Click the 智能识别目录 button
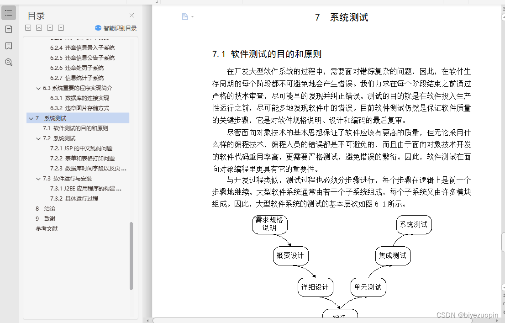 116,28
